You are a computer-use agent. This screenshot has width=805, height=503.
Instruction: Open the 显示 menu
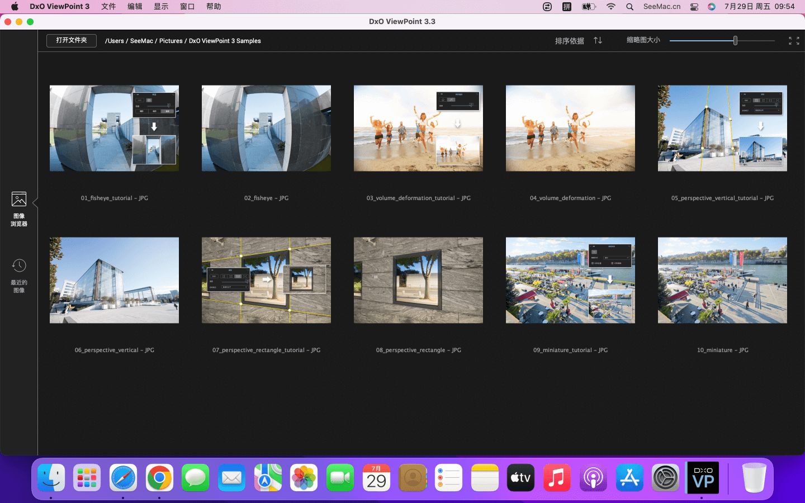click(x=161, y=7)
